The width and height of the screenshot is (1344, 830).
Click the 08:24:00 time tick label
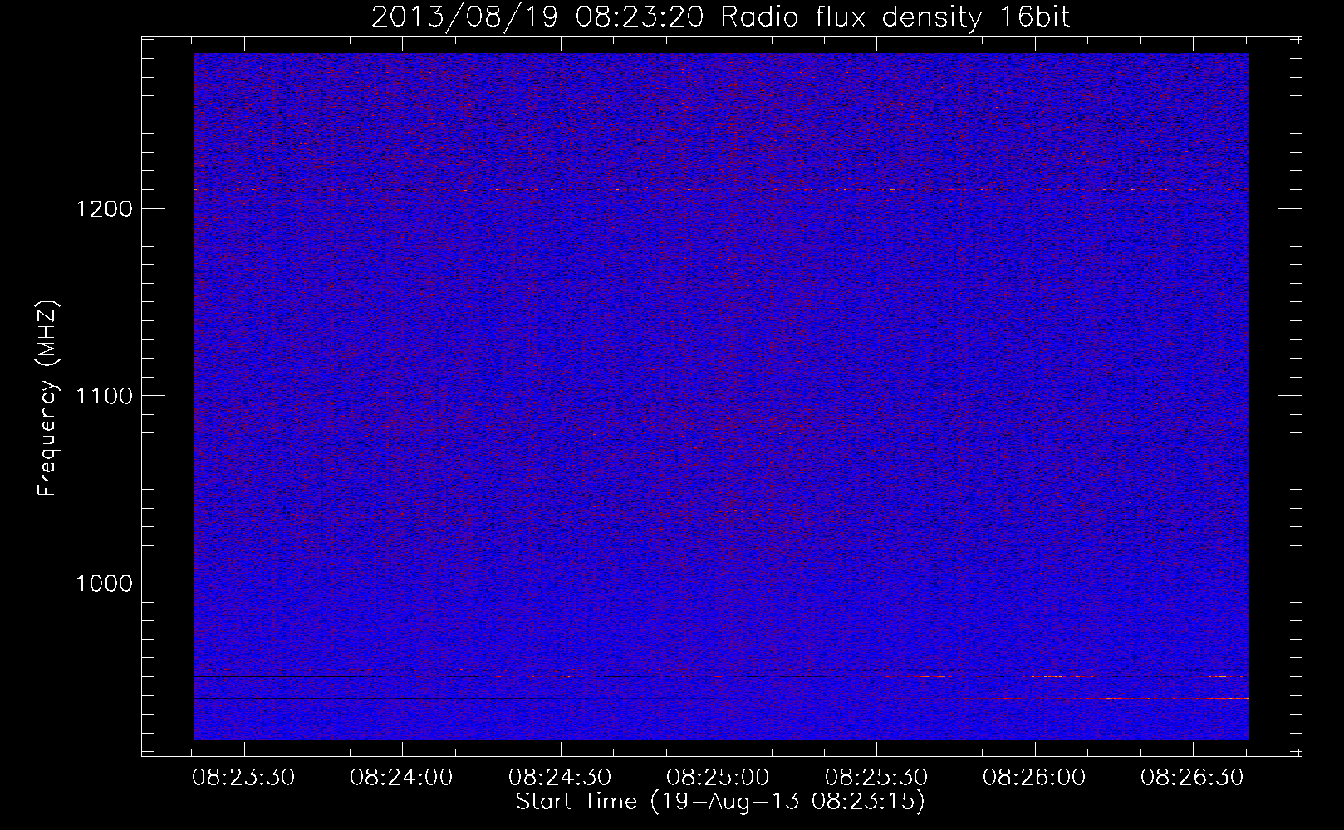coord(402,778)
